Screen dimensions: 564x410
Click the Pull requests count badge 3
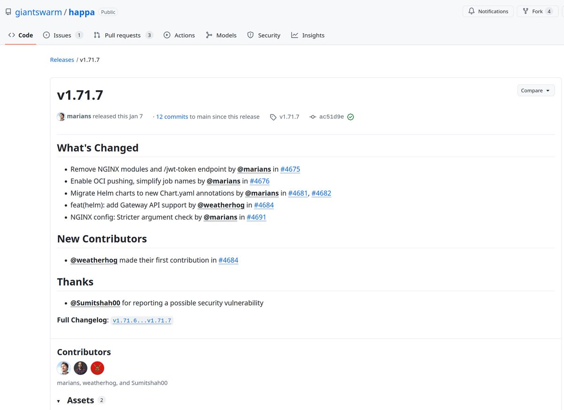click(149, 35)
